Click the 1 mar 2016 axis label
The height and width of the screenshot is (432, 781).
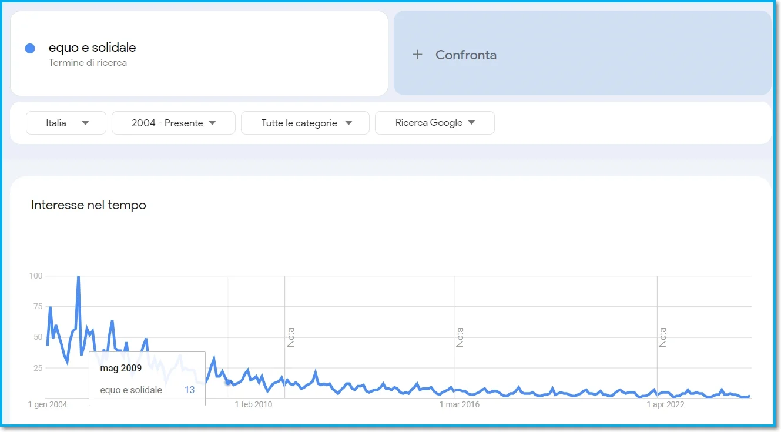click(460, 404)
